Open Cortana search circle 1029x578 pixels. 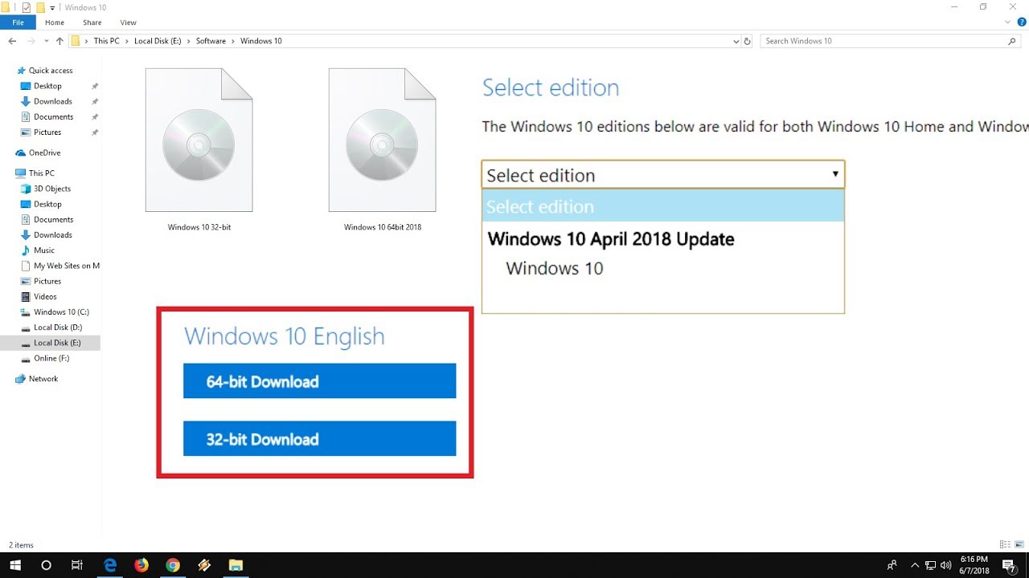[x=46, y=565]
